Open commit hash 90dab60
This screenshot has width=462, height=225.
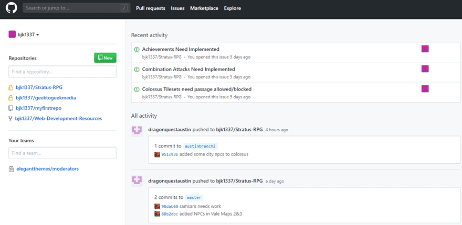[x=170, y=206]
